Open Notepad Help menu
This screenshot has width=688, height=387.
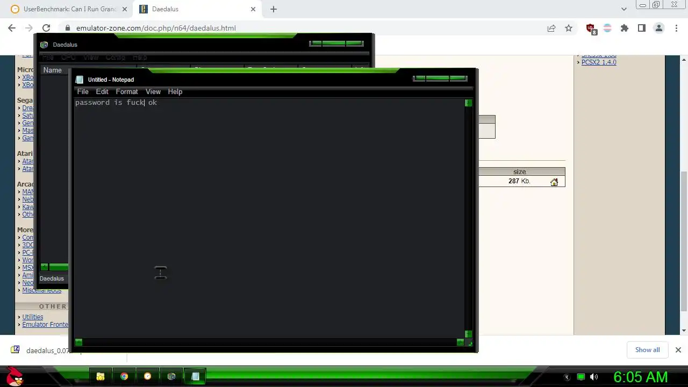(x=175, y=91)
